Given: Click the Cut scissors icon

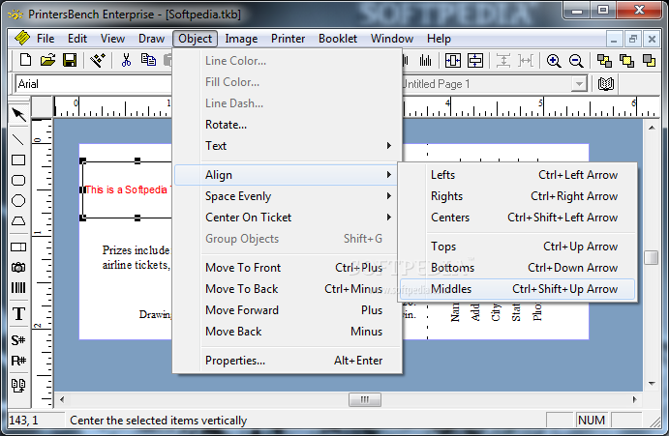Looking at the screenshot, I should point(126,60).
